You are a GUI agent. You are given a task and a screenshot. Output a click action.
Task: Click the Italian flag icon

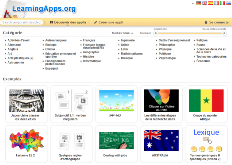[222, 3]
